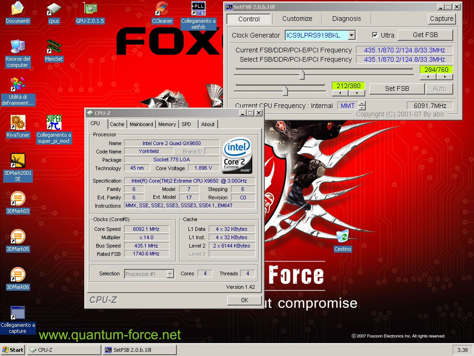Launch RivaTuner from the desktop
Screen dimensions: 474x356
click(x=18, y=123)
